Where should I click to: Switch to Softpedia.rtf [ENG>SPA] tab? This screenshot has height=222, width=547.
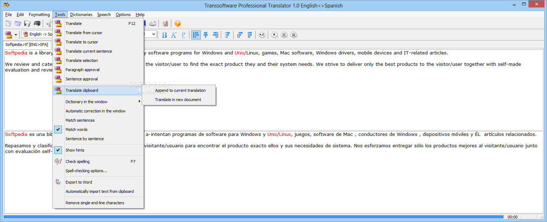point(27,44)
